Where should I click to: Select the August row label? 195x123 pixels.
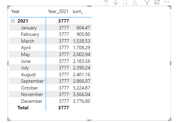tap(28, 75)
